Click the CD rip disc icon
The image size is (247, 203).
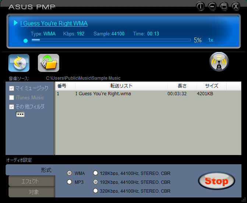19,63
